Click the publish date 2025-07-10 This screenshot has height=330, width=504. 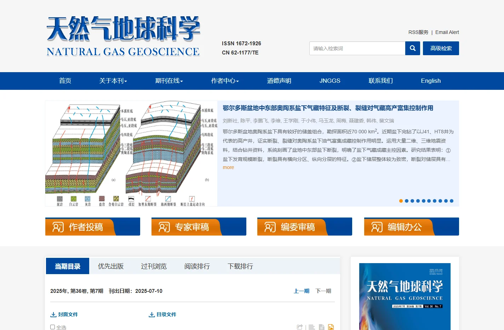tap(149, 291)
